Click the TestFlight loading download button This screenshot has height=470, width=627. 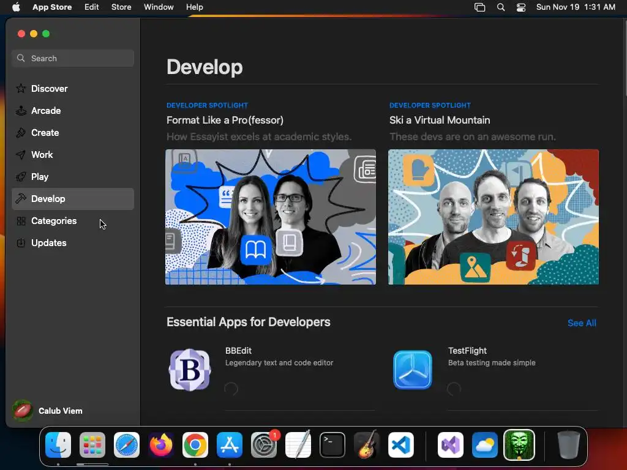pos(454,389)
